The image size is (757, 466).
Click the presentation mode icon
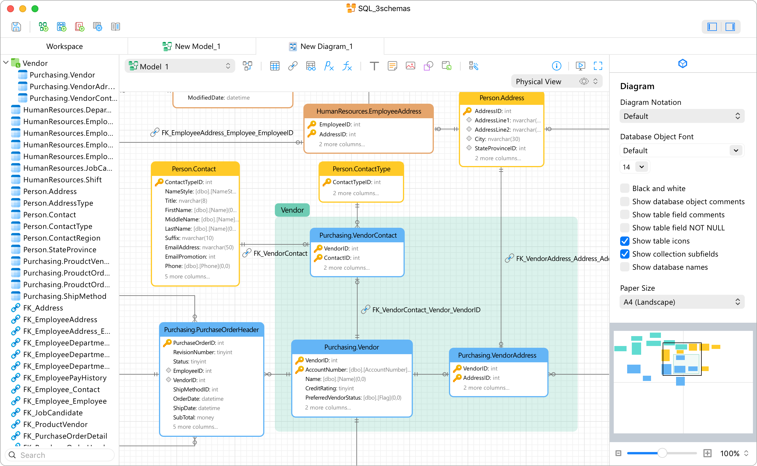point(580,66)
